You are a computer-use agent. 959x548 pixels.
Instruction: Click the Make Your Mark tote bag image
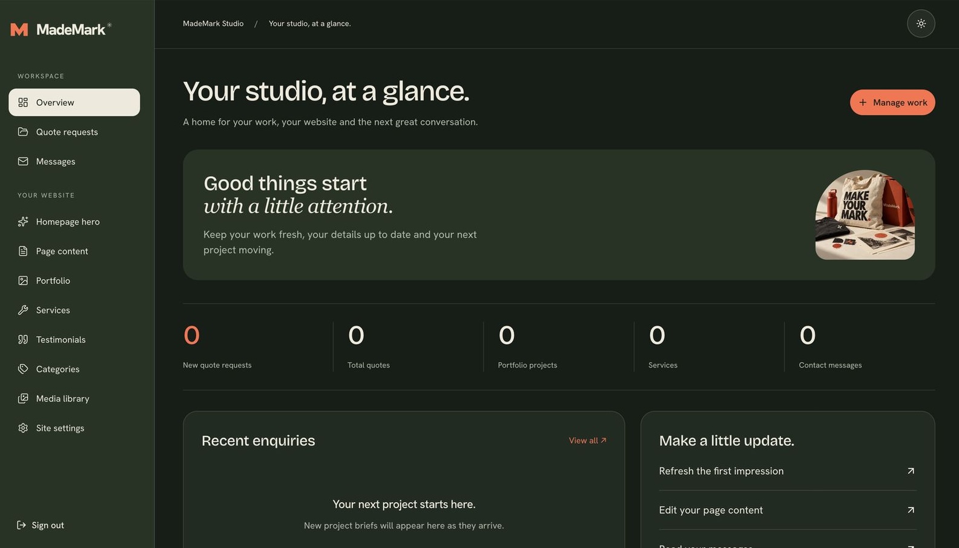tap(865, 215)
